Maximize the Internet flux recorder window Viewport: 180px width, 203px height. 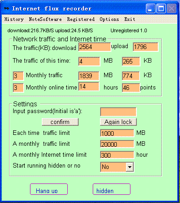click(161, 8)
